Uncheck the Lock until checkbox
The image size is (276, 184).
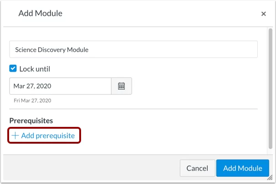pyautogui.click(x=13, y=69)
